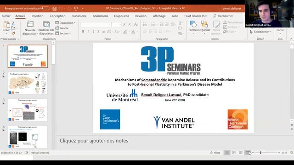Image resolution: width=294 pixels, height=165 pixels.
Task: Decrease font size with the smaller A
Action: pyautogui.click(x=130, y=24)
